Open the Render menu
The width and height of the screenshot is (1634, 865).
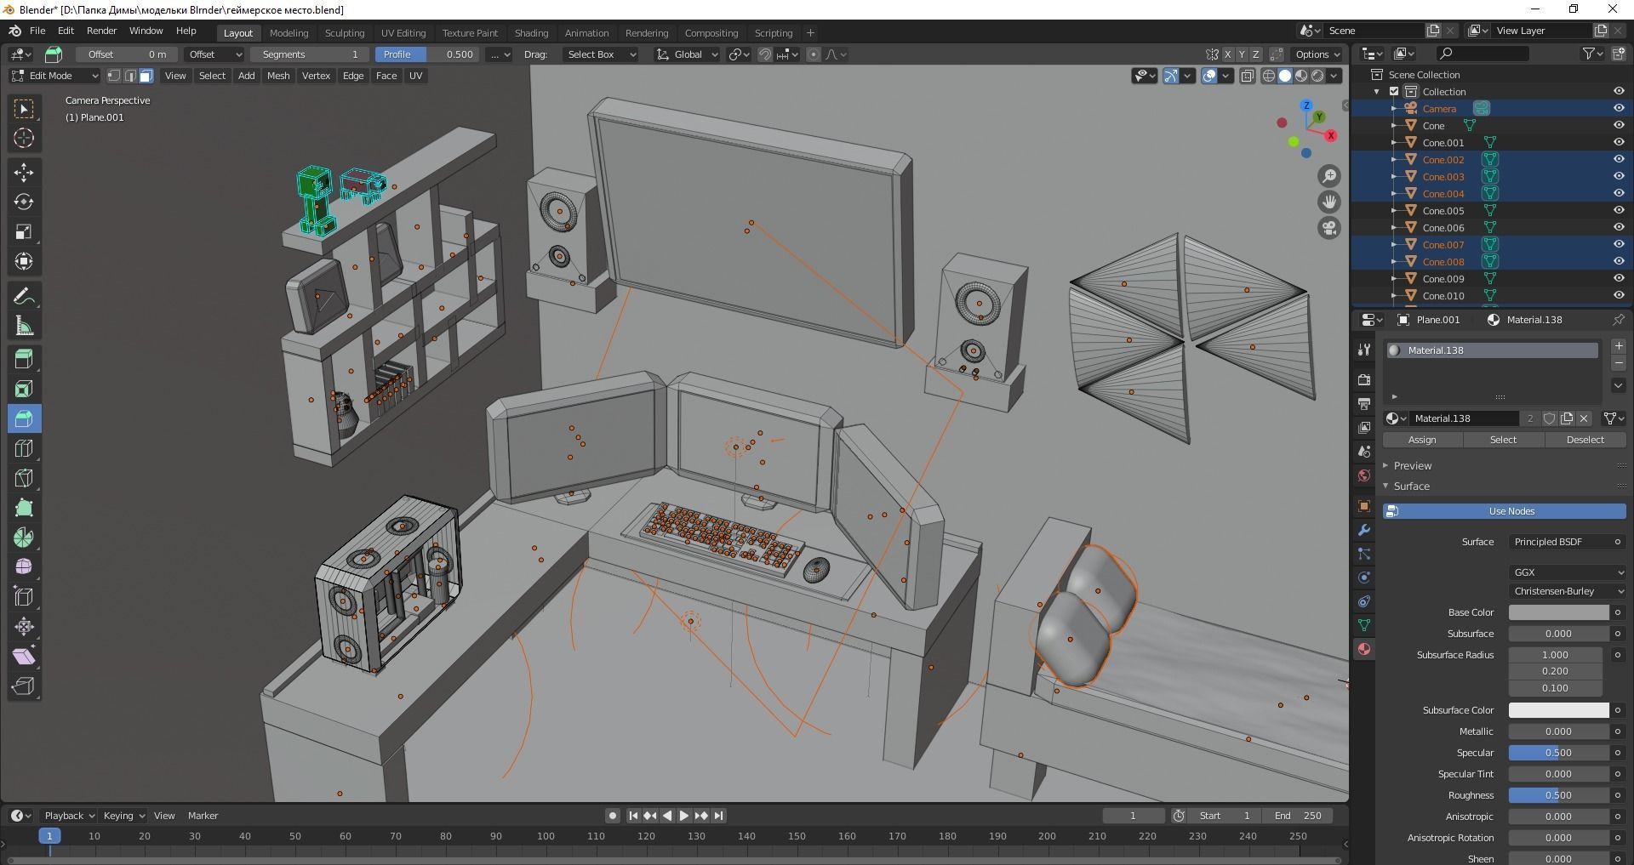pyautogui.click(x=101, y=31)
